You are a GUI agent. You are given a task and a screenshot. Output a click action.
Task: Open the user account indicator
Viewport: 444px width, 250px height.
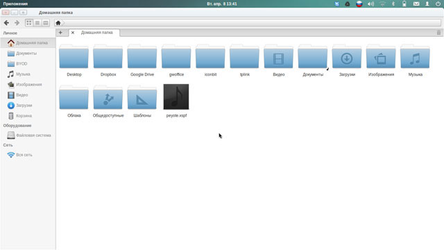tap(427, 3)
